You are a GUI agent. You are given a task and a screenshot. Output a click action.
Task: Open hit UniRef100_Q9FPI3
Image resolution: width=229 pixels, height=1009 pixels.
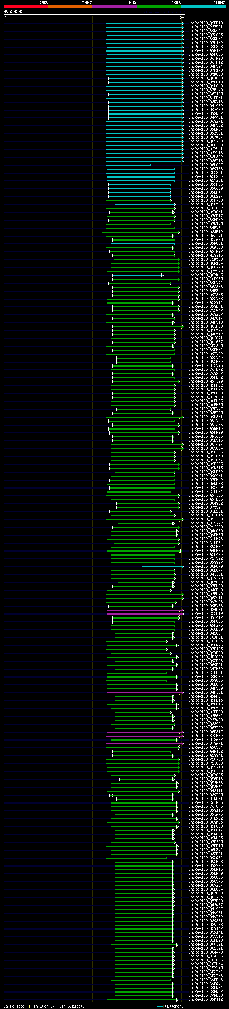205,23
